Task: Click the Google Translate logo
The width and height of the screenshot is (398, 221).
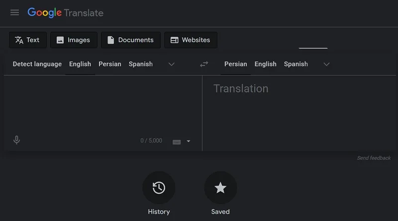Action: [x=66, y=13]
